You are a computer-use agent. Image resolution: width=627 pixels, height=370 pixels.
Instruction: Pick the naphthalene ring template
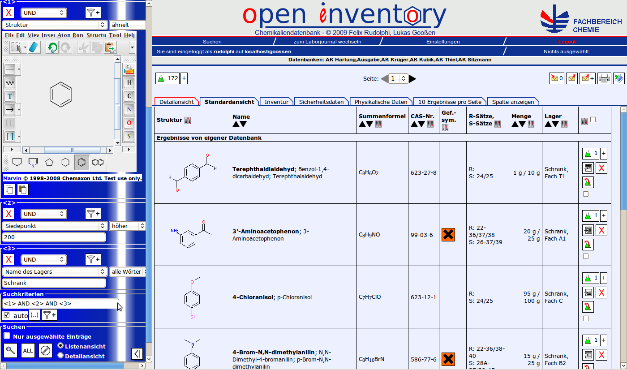point(97,162)
